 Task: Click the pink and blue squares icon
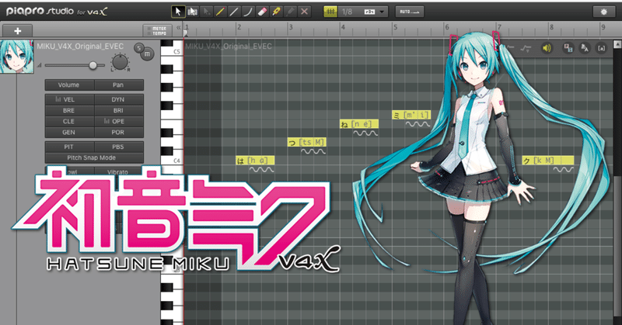pyautogui.click(x=568, y=48)
